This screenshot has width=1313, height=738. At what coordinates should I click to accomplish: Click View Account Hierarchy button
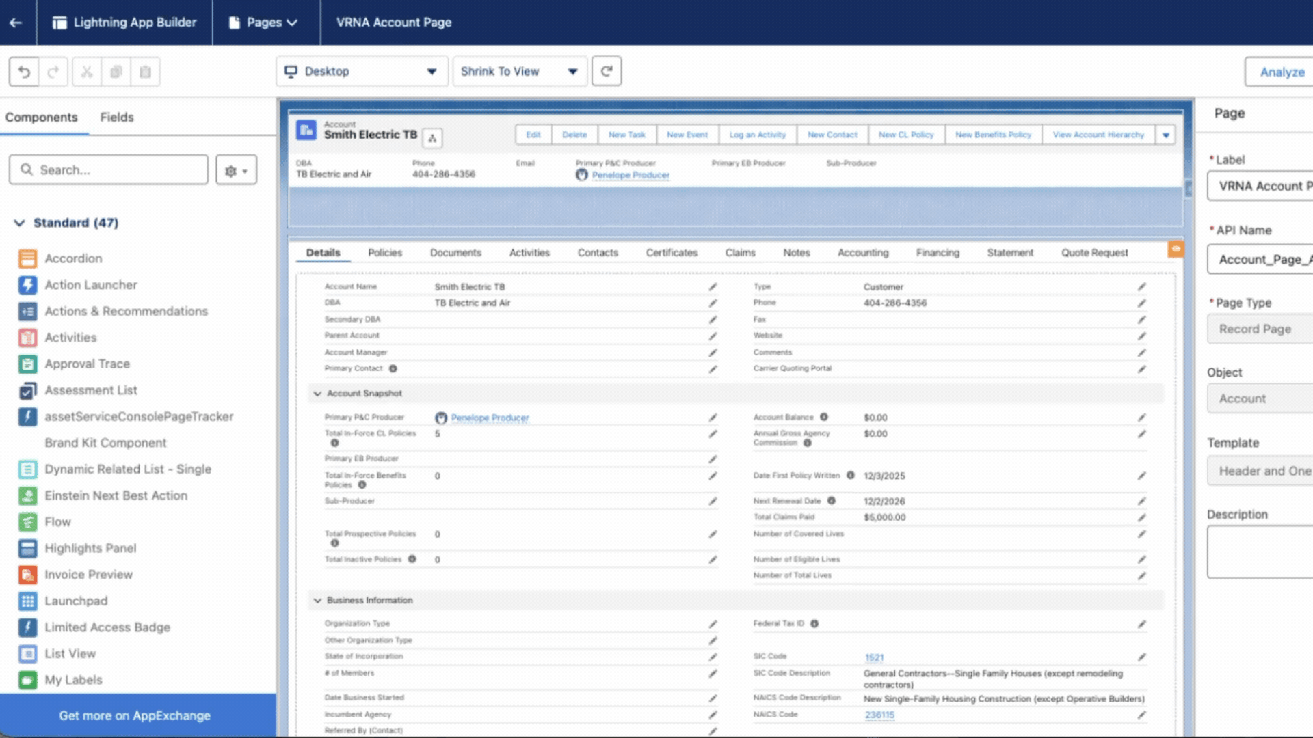tap(1098, 135)
